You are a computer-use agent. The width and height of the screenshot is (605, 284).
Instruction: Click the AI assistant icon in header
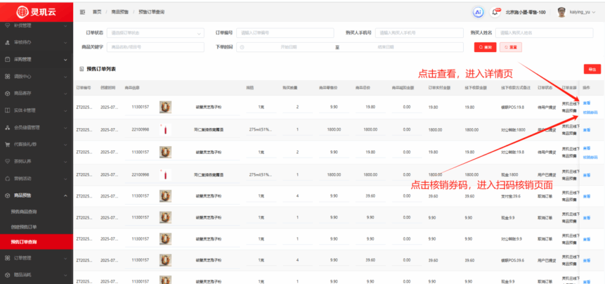[478, 12]
